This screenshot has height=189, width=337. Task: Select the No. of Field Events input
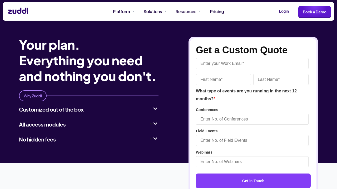(x=252, y=140)
